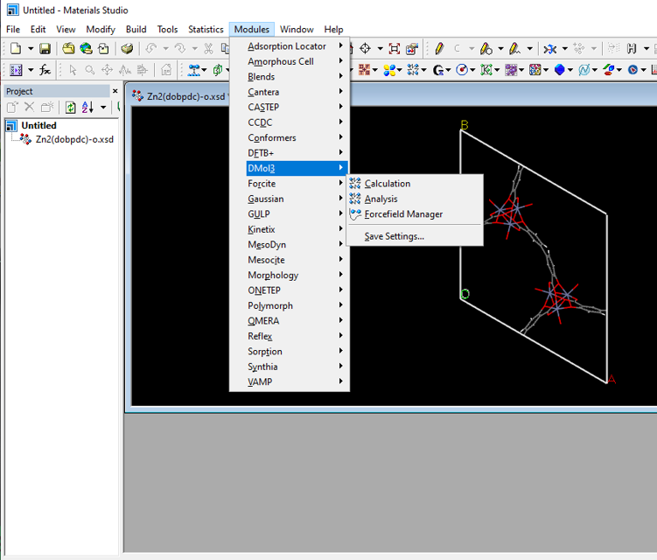Click the Fit to View icon

tap(395, 49)
